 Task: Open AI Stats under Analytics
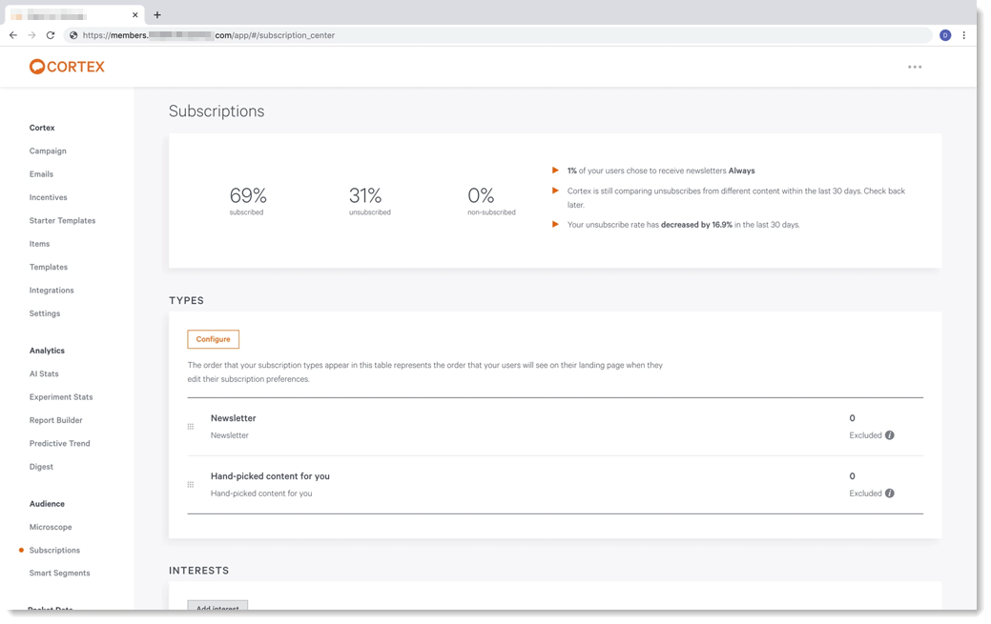[x=44, y=373]
